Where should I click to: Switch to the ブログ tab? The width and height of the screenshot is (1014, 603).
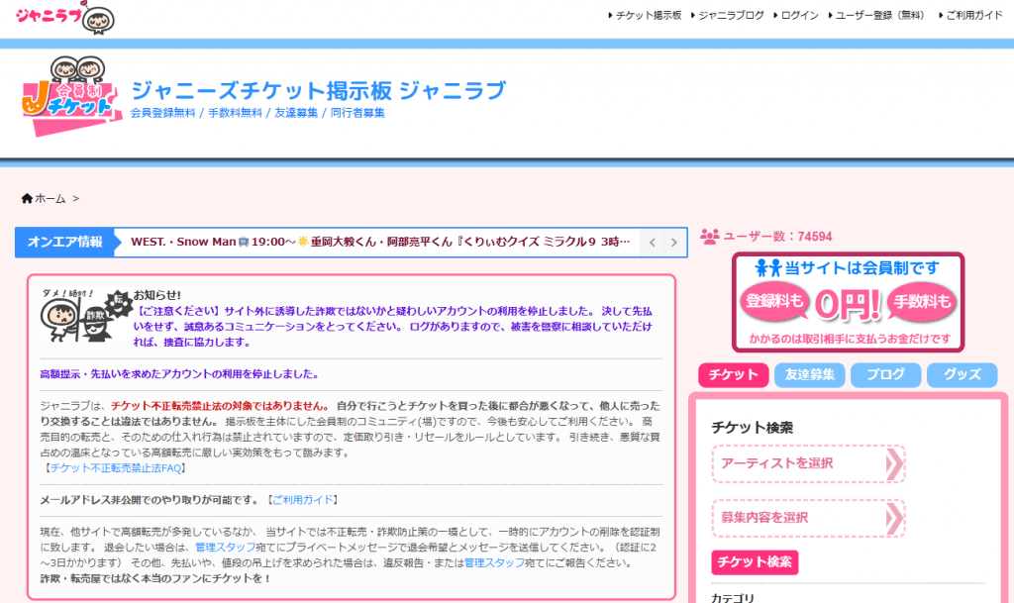click(885, 375)
